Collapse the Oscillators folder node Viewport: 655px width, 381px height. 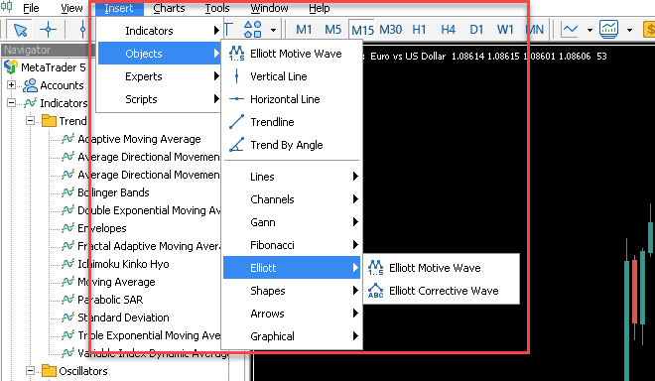tap(30, 370)
